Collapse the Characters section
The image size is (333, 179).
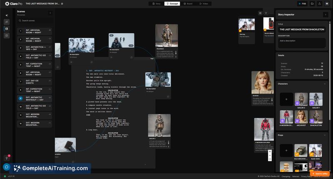[325, 84]
